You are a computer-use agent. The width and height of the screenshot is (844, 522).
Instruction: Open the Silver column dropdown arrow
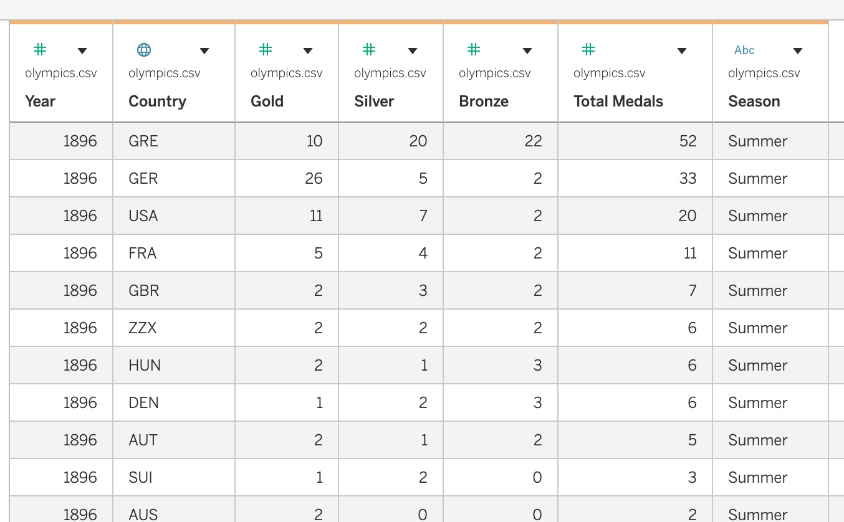(x=412, y=51)
